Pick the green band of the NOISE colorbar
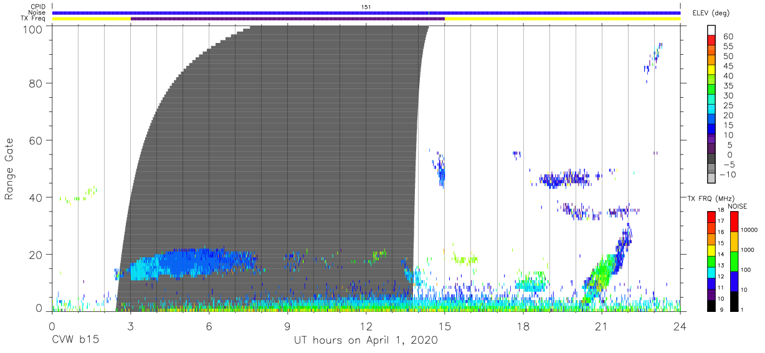The image size is (765, 353). click(734, 261)
